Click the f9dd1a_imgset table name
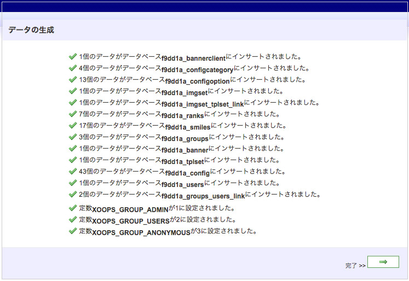 tap(185, 92)
